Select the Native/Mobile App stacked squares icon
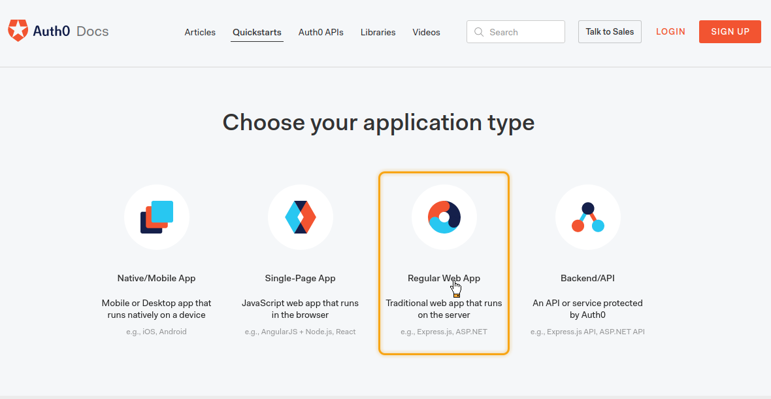This screenshot has height=399, width=771. [157, 217]
